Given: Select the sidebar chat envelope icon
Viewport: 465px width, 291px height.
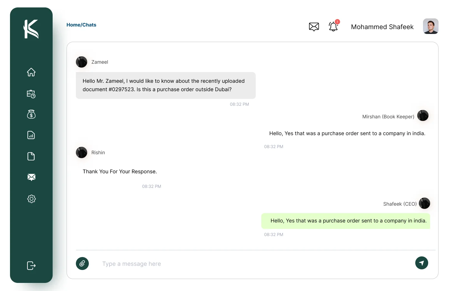Looking at the screenshot, I should (x=31, y=177).
